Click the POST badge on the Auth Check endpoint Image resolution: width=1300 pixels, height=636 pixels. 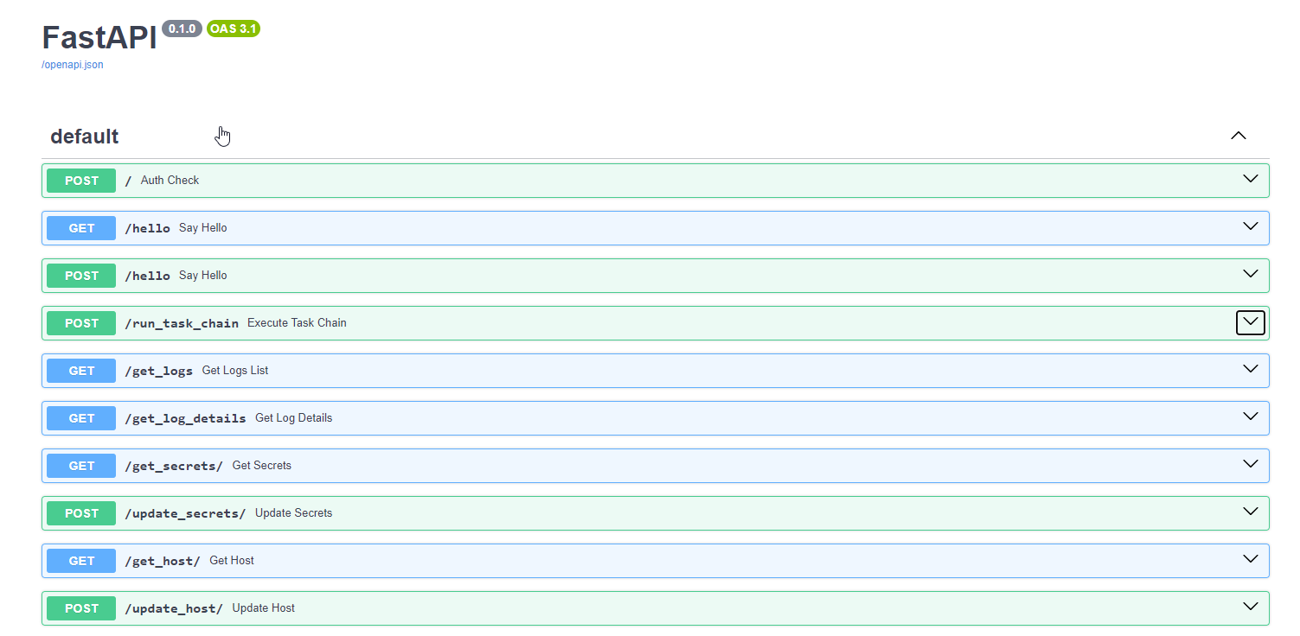80,181
